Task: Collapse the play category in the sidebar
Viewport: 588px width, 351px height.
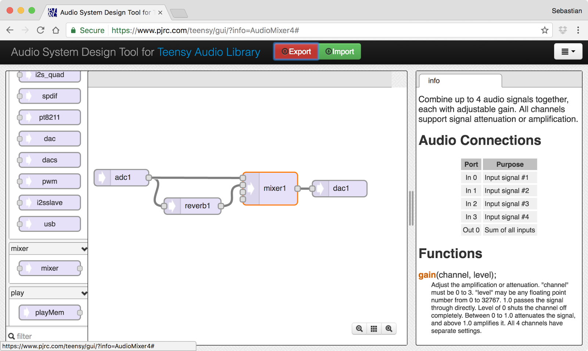Action: (x=85, y=293)
